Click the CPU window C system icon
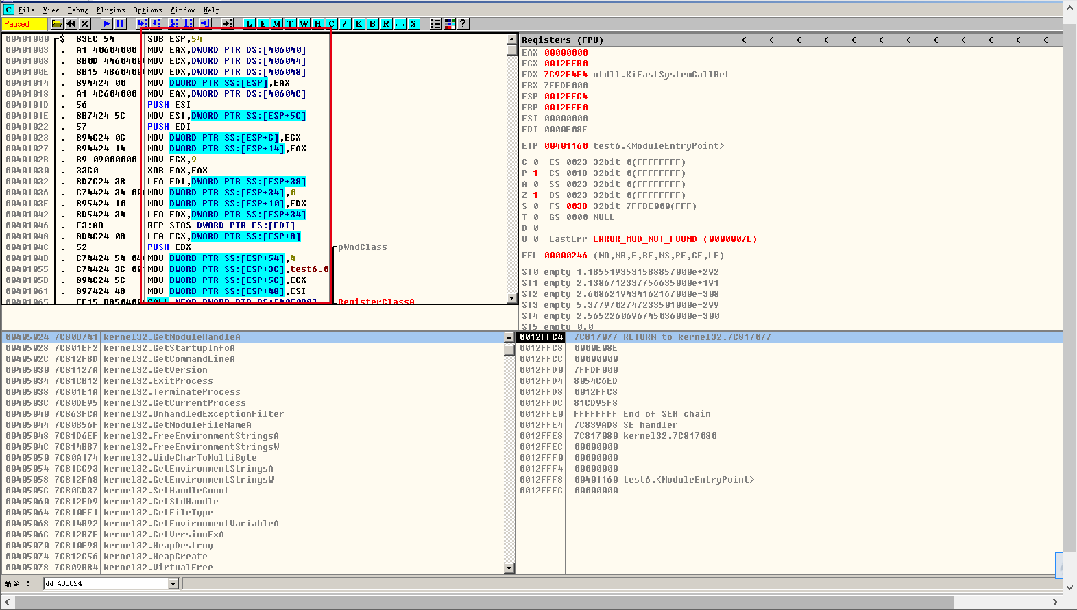 click(x=8, y=10)
